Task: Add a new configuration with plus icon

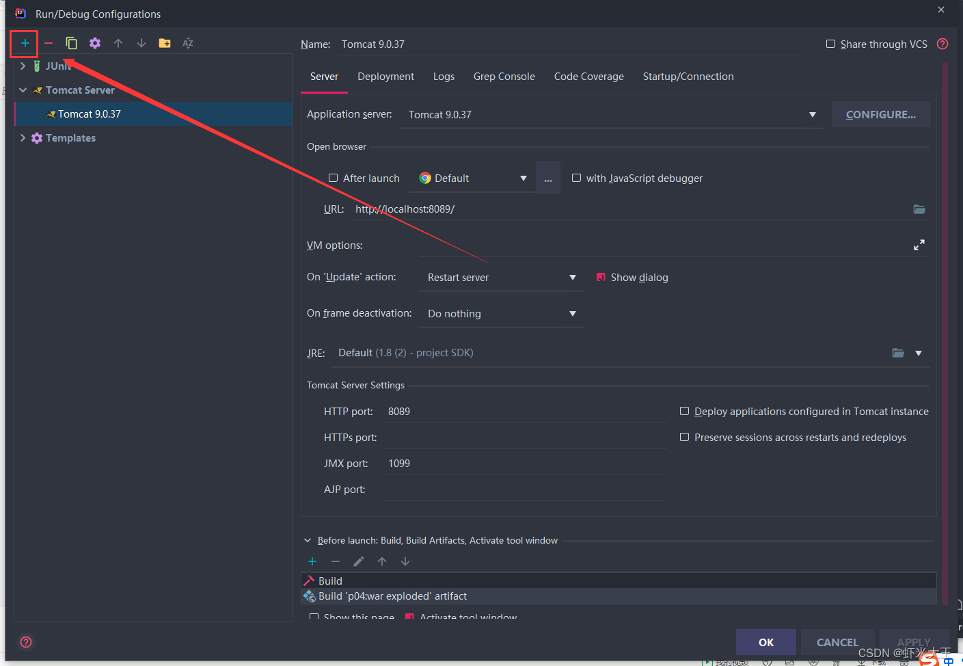Action: 25,43
